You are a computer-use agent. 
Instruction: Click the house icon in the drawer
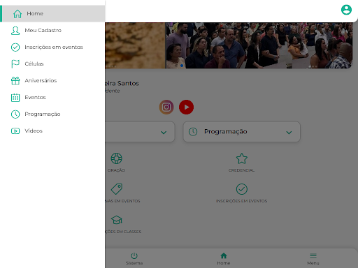pos(17,14)
